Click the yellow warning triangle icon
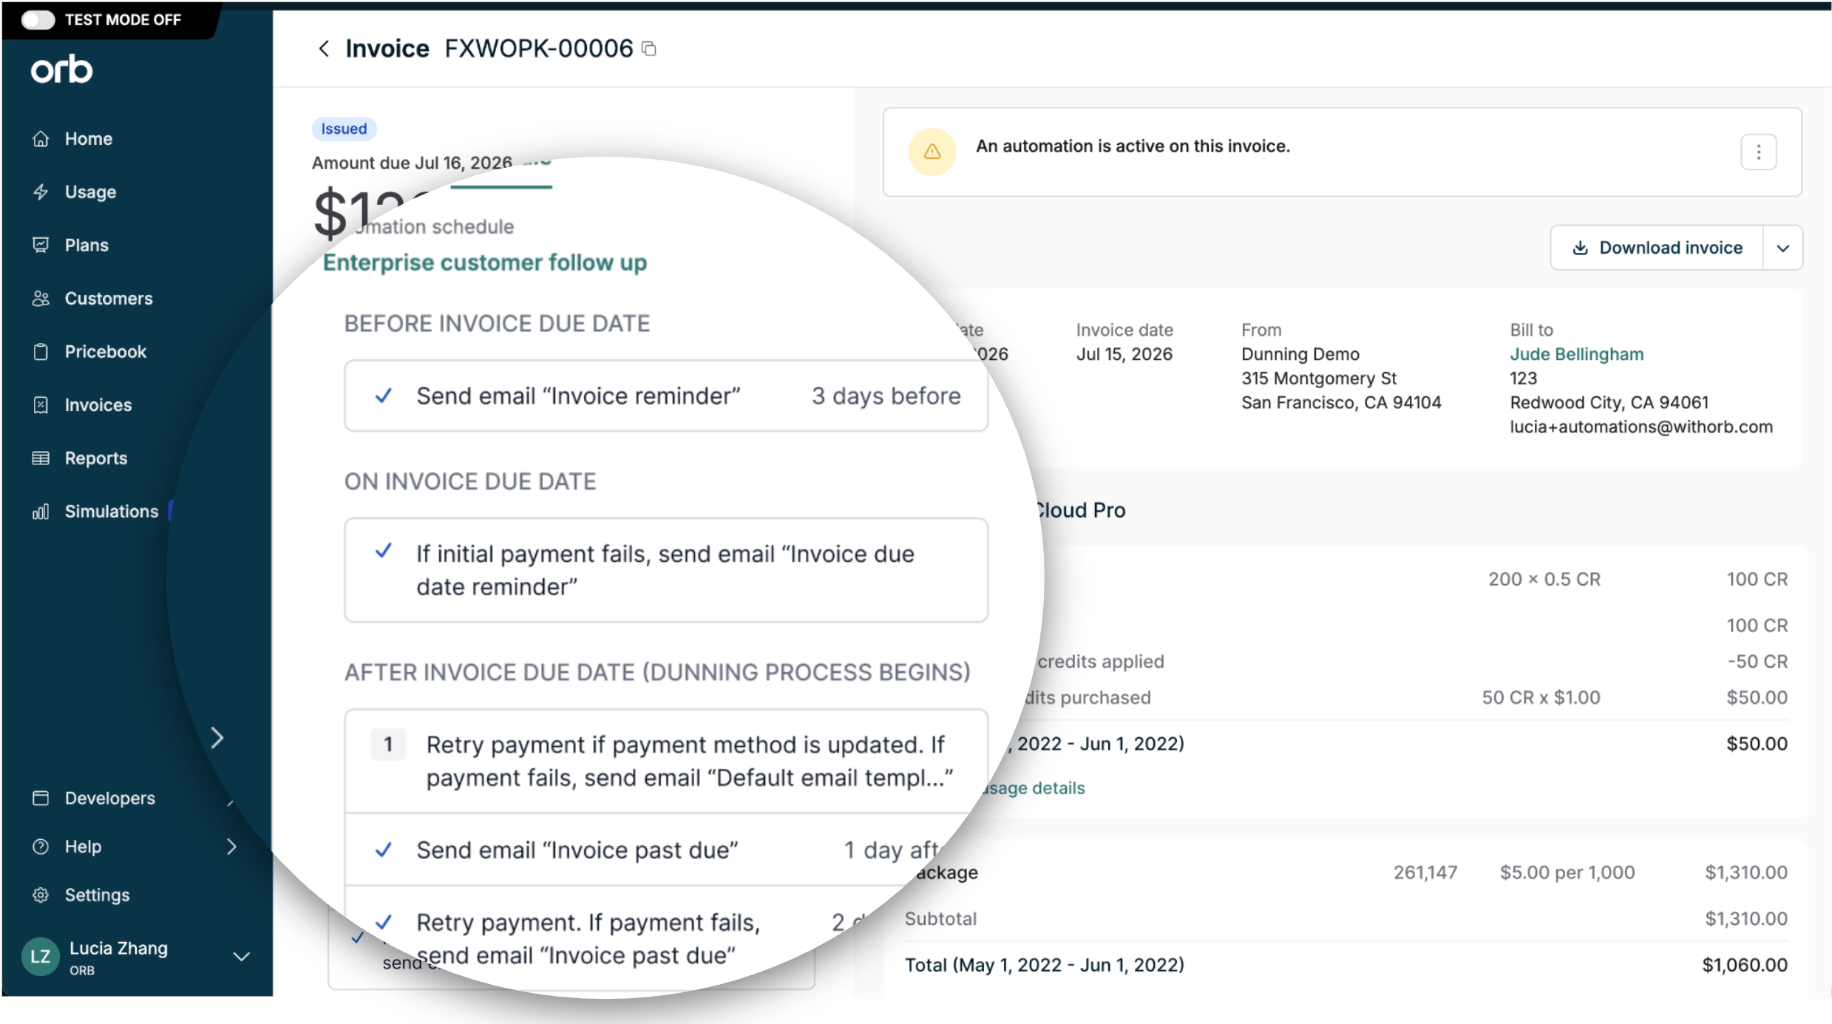 click(932, 152)
